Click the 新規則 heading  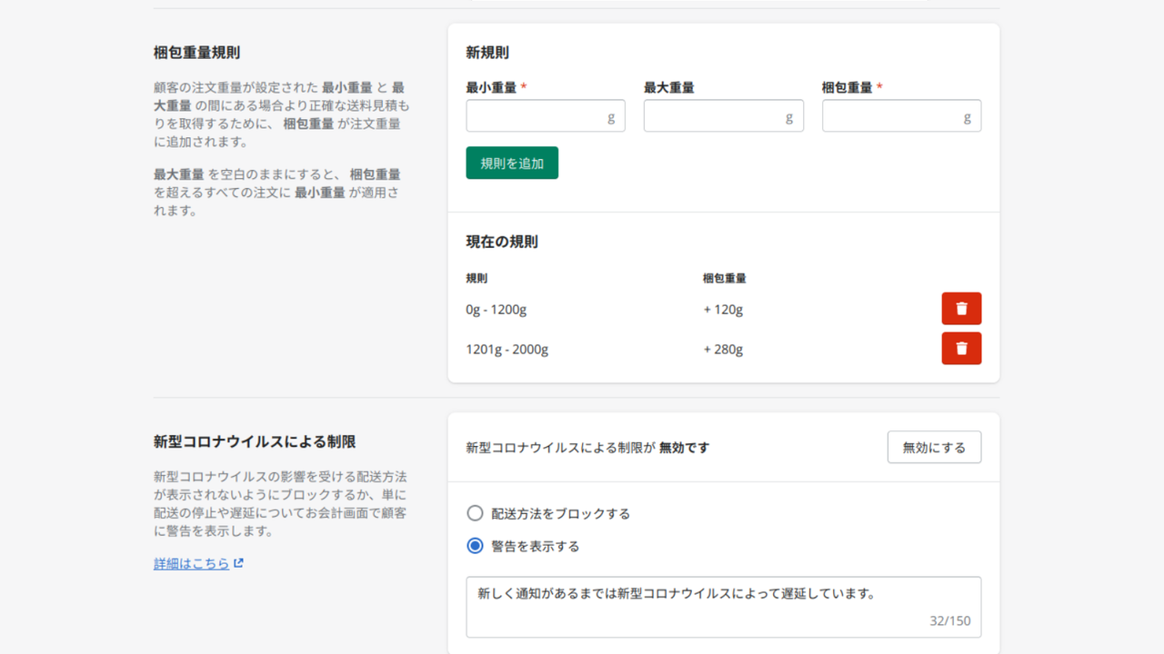[x=487, y=53]
